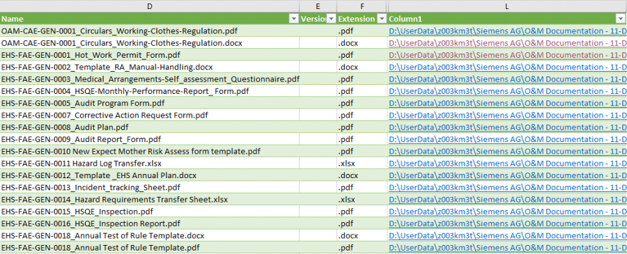Open the Version column filter dropdown
627x254 pixels.
tap(332, 19)
